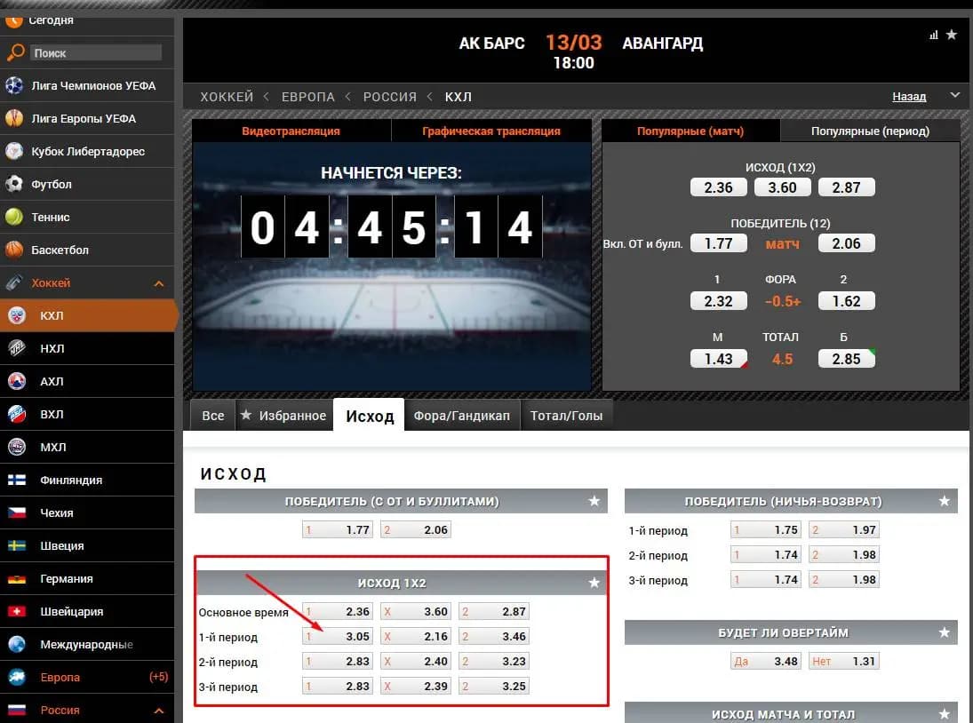Select the Избранное tab
This screenshot has width=973, height=723.
point(283,416)
